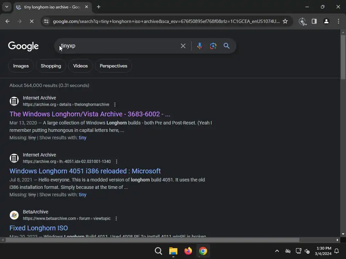
Task: Search by voice microphone icon
Action: [199, 46]
